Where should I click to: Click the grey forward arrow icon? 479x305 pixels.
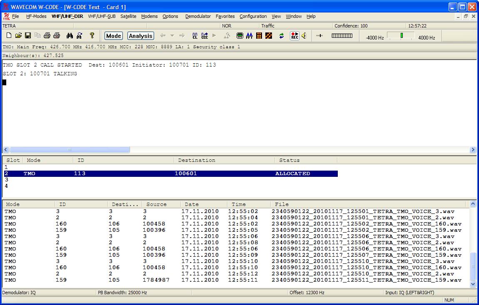point(182,36)
